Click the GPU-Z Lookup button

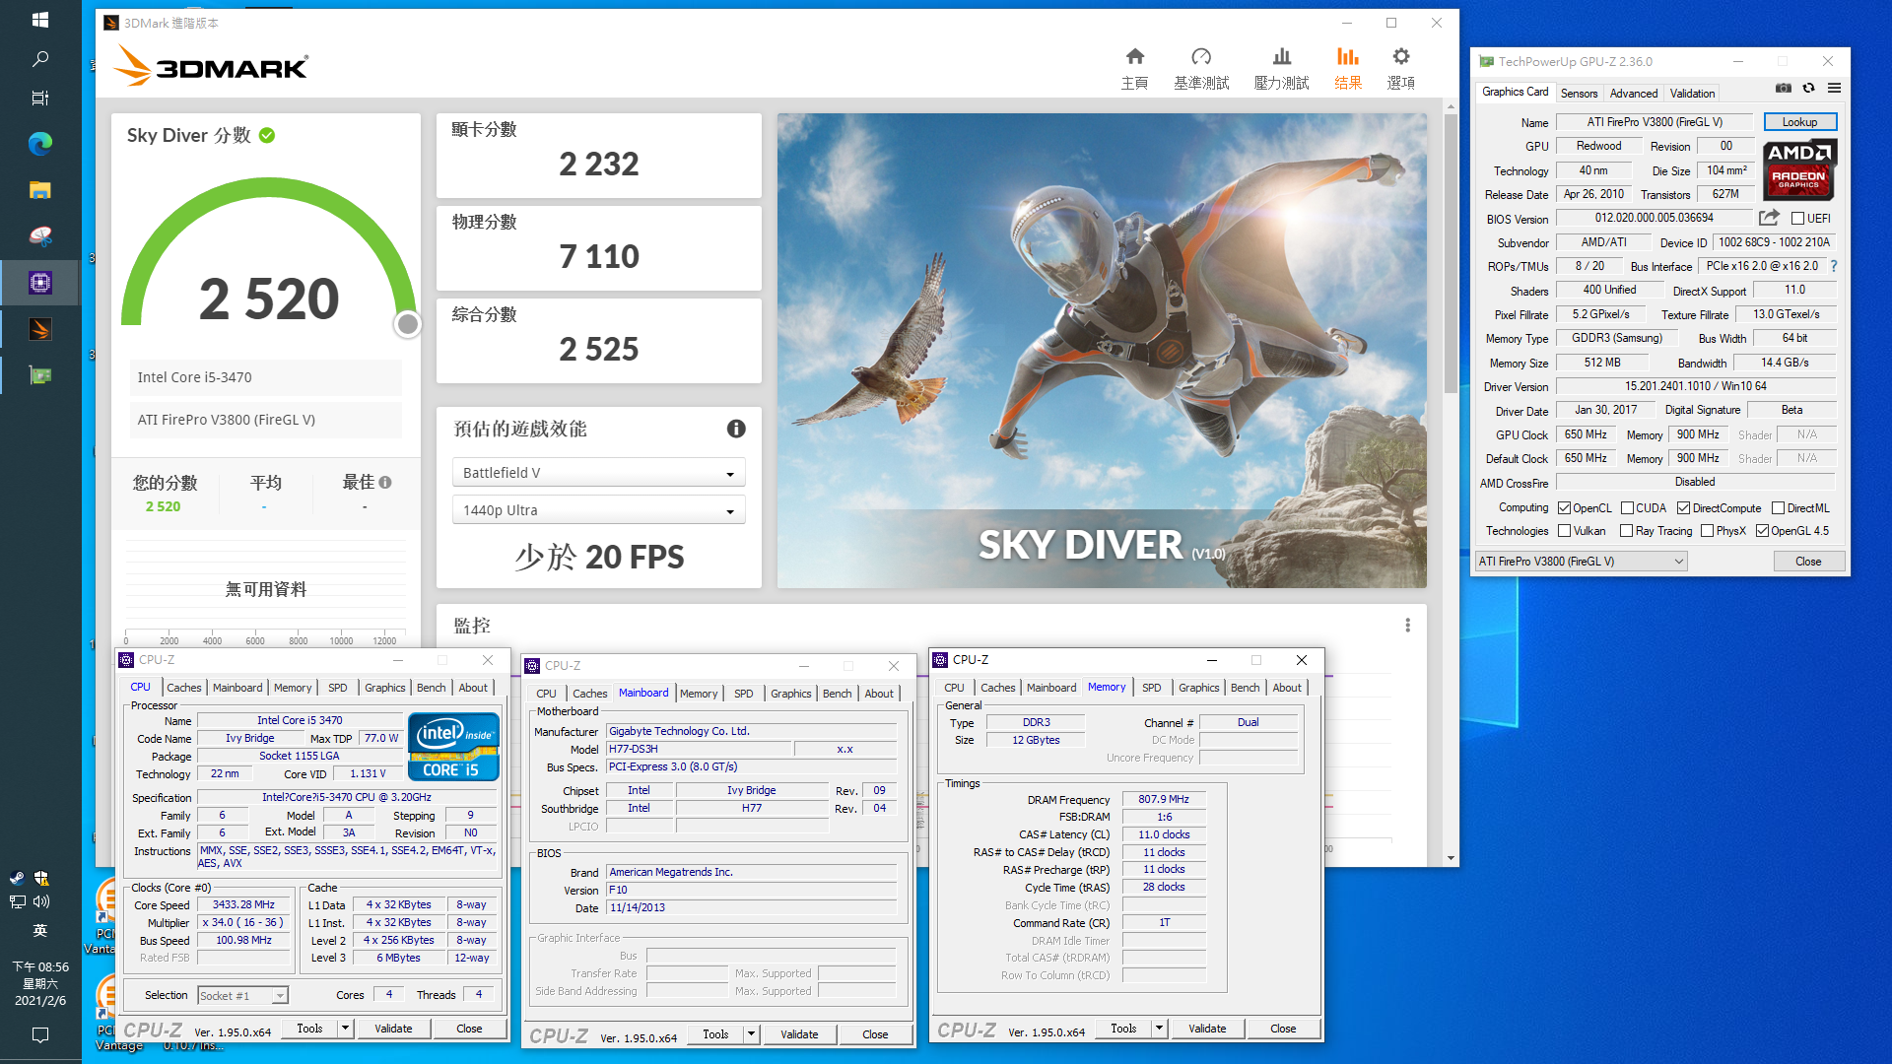[x=1799, y=122]
